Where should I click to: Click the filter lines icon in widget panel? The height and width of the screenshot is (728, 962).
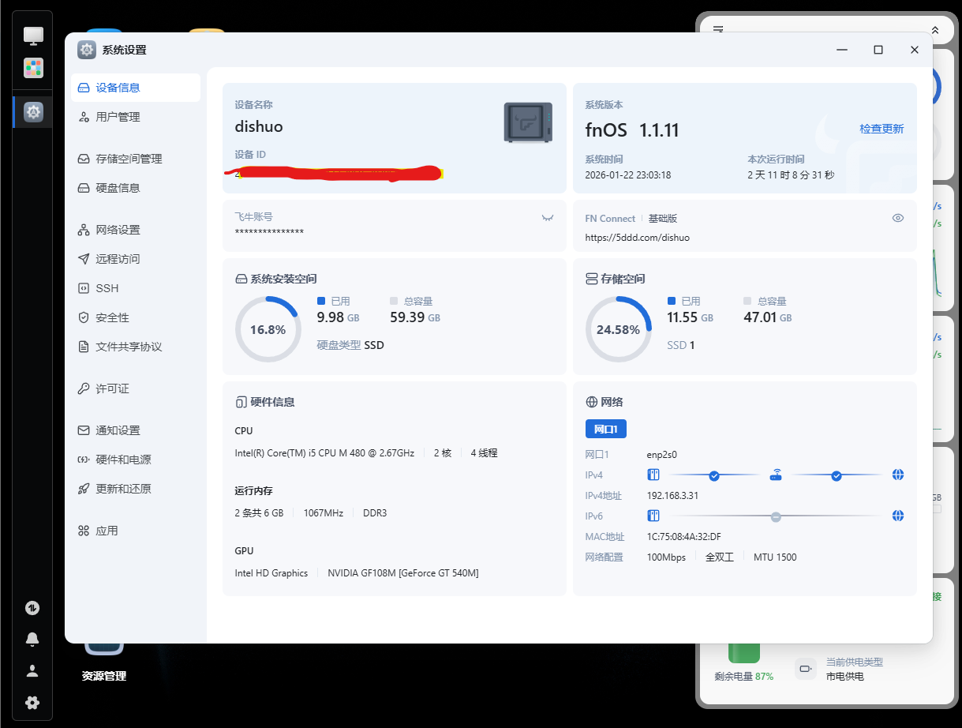point(718,29)
